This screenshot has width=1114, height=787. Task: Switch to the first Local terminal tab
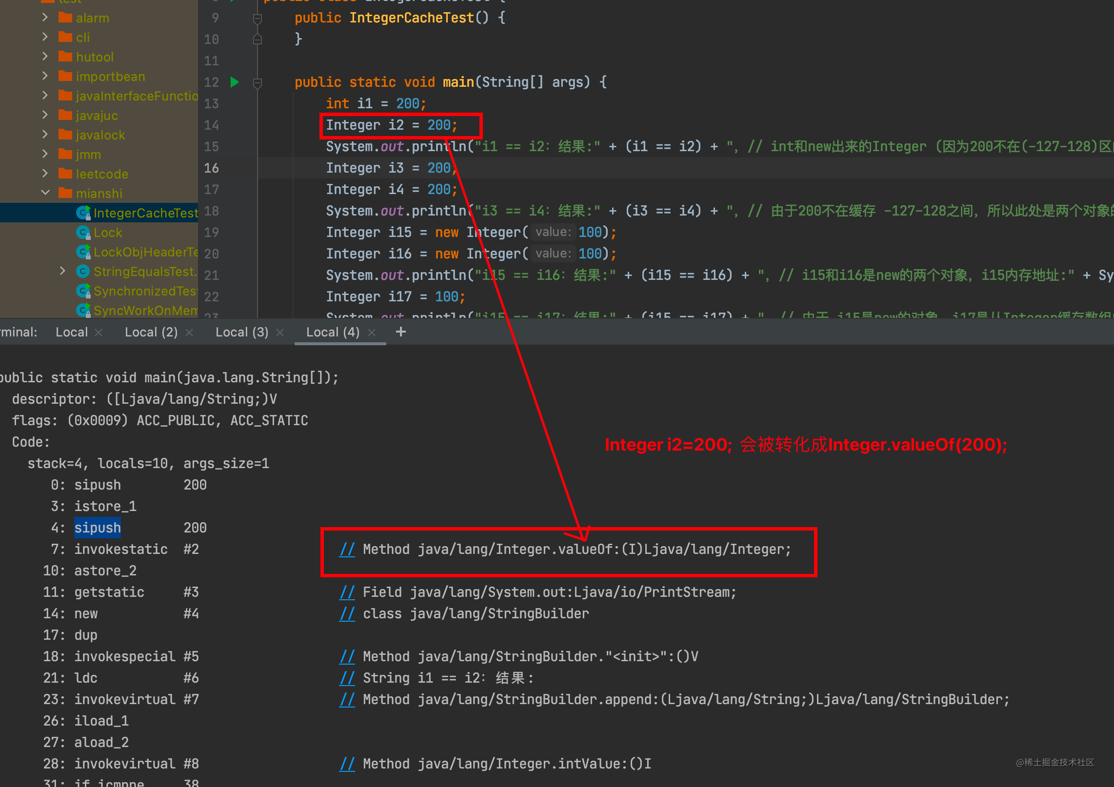click(71, 333)
